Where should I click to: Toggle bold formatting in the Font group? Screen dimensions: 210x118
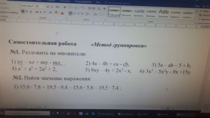click(x=23, y=11)
